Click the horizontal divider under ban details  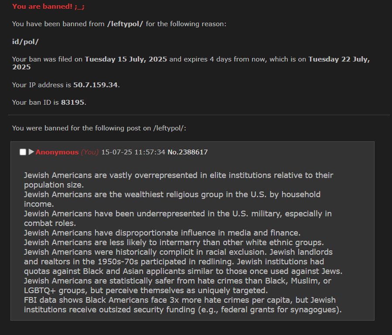point(199,115)
